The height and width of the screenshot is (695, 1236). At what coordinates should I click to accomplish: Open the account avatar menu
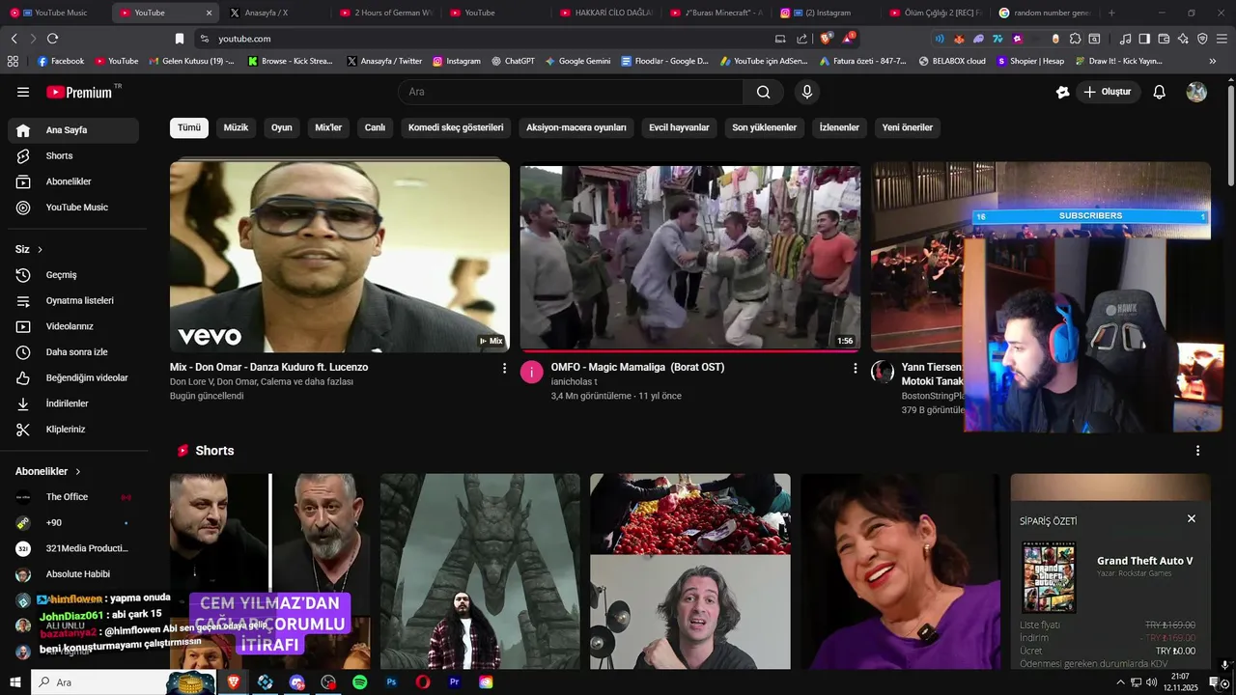pyautogui.click(x=1196, y=92)
